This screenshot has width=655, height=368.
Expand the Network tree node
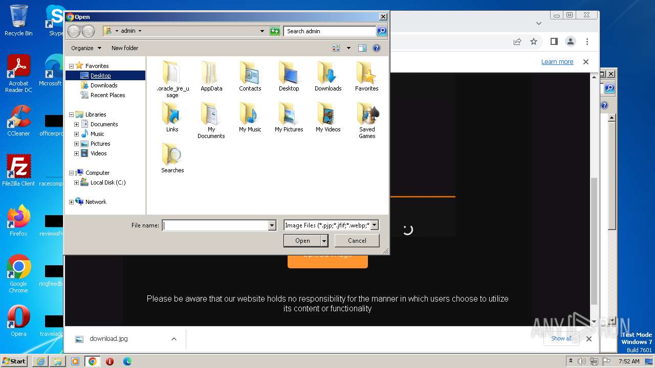[x=72, y=202]
